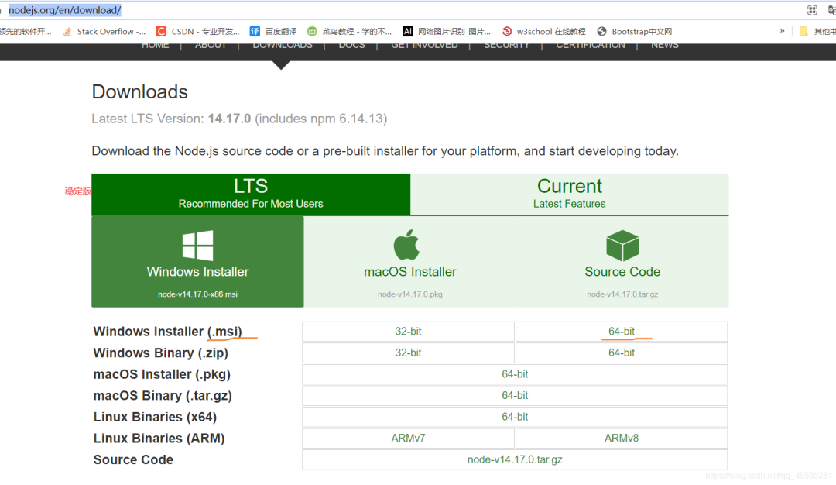Open ABOUT in site navigation
This screenshot has width=836, height=485.
click(x=210, y=46)
